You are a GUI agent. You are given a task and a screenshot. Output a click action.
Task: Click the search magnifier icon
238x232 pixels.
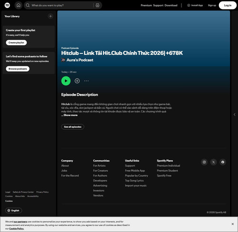(x=28, y=5)
